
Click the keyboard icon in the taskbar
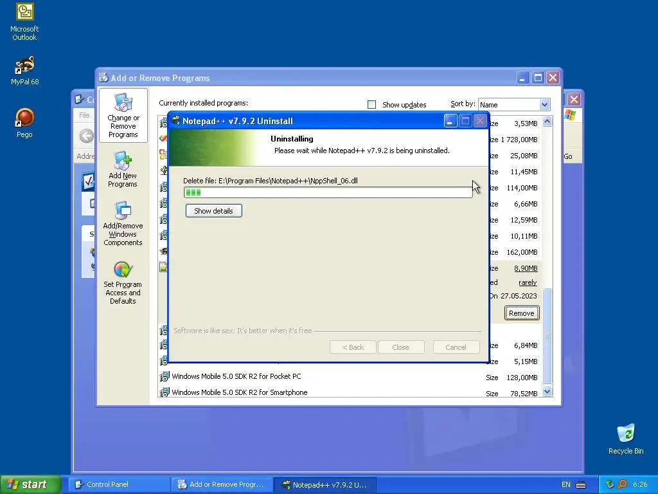581,485
